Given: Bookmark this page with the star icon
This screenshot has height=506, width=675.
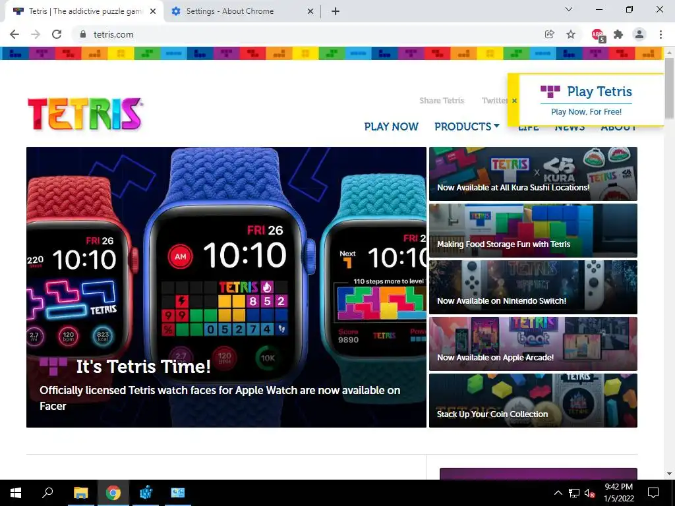Looking at the screenshot, I should coord(571,34).
